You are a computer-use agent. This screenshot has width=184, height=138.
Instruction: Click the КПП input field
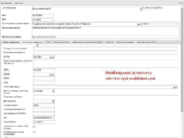43,20
